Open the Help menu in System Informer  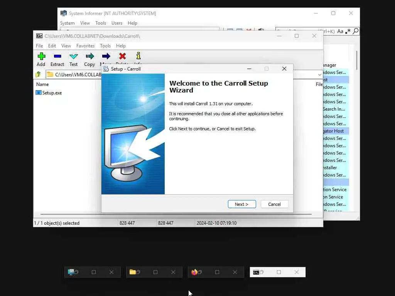pyautogui.click(x=132, y=23)
